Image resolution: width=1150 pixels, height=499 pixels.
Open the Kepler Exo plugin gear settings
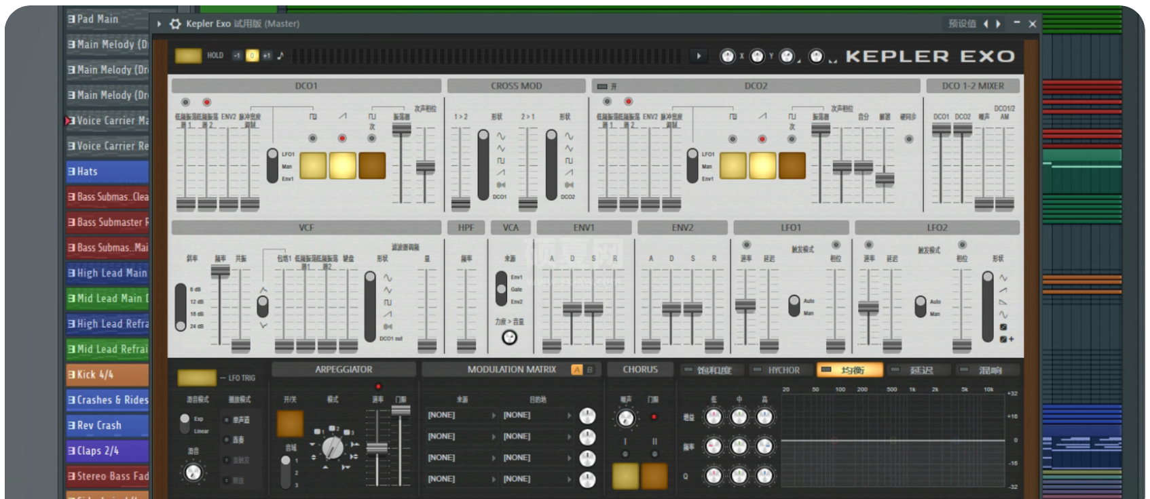pos(175,24)
